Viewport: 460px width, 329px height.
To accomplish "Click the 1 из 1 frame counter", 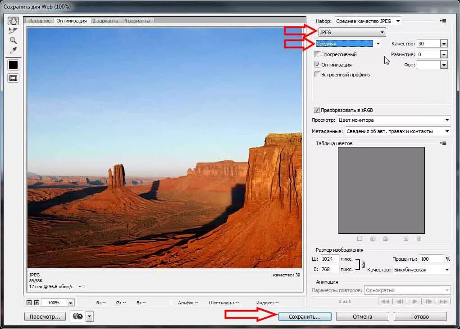I will pyautogui.click(x=345, y=302).
